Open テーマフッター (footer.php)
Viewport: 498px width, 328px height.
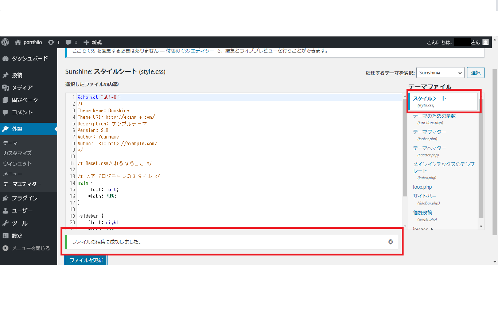[429, 135]
